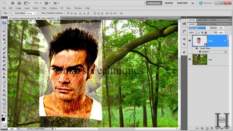Select the Rectangle shape tool
This screenshot has width=233, height=131.
coord(4,95)
